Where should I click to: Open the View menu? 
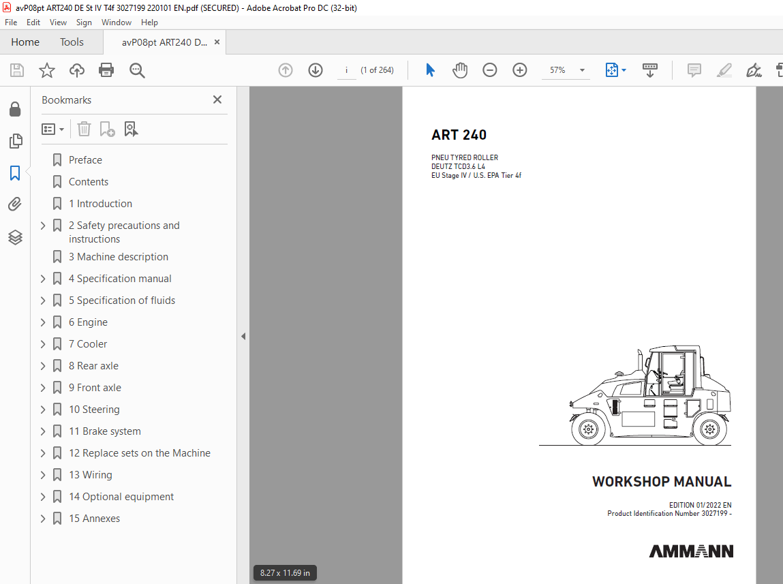pyautogui.click(x=58, y=22)
